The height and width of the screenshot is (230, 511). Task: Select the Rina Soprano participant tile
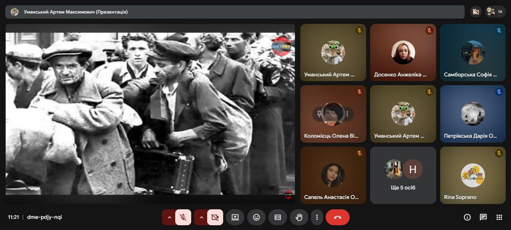473,175
